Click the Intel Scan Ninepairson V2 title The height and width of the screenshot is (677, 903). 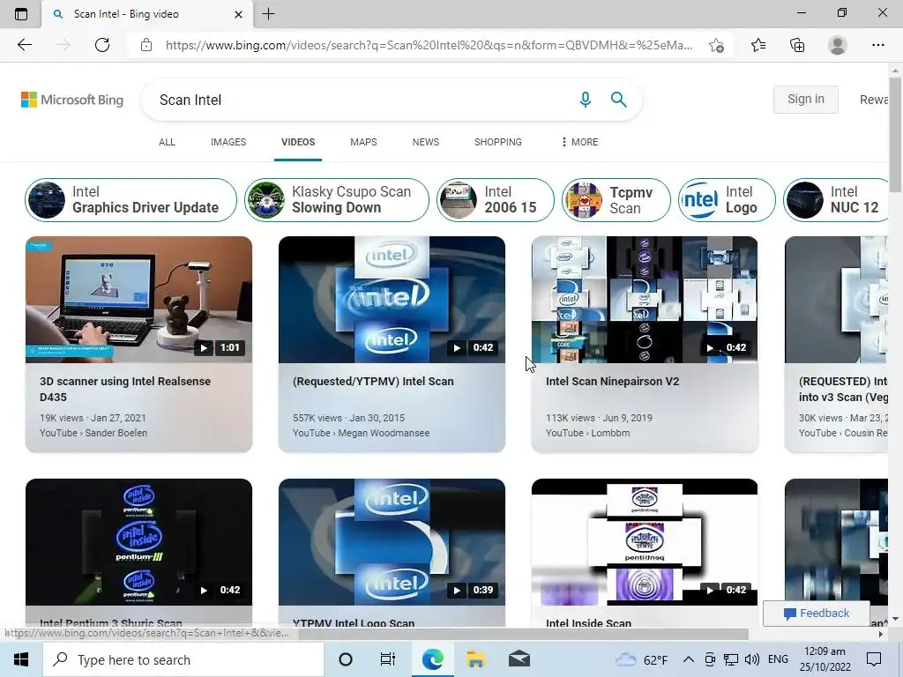pyautogui.click(x=612, y=381)
